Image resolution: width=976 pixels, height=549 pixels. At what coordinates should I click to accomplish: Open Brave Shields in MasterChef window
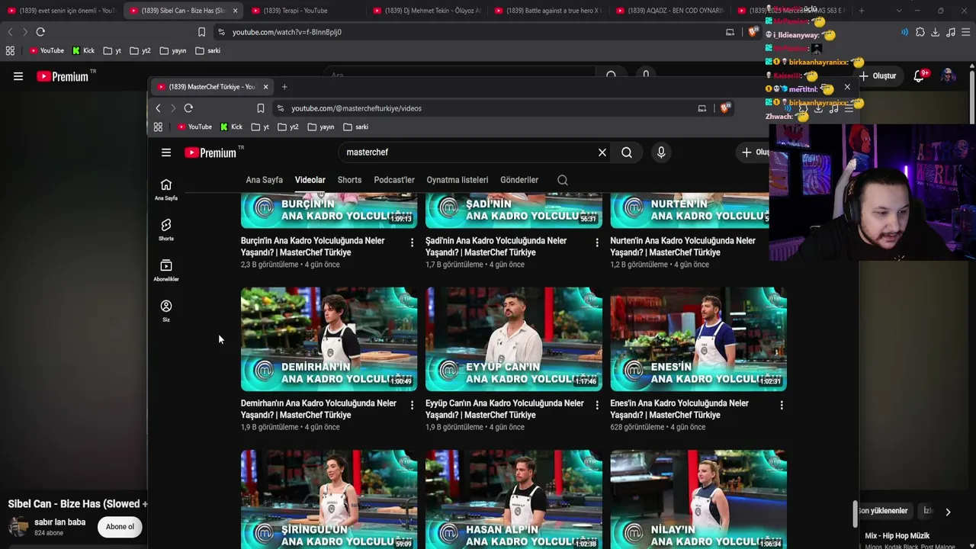(x=724, y=108)
